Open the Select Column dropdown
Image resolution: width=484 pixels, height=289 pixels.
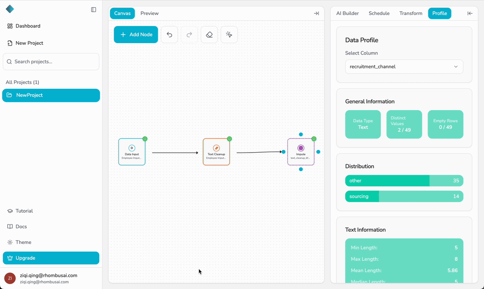coord(404,67)
